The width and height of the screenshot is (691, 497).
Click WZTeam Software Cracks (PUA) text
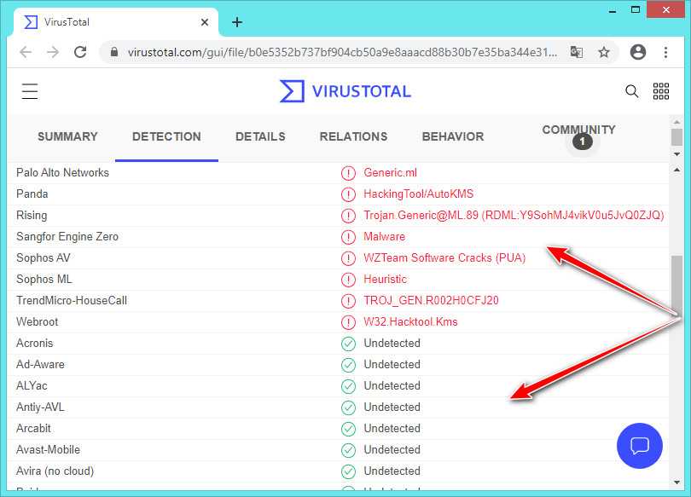pyautogui.click(x=444, y=257)
